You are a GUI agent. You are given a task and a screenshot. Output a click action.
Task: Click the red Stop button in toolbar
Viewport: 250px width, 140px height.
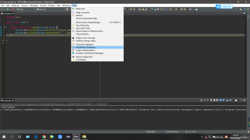click(x=13, y=9)
